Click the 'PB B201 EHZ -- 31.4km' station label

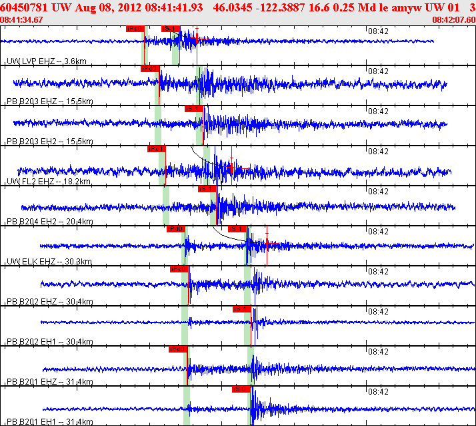point(50,382)
